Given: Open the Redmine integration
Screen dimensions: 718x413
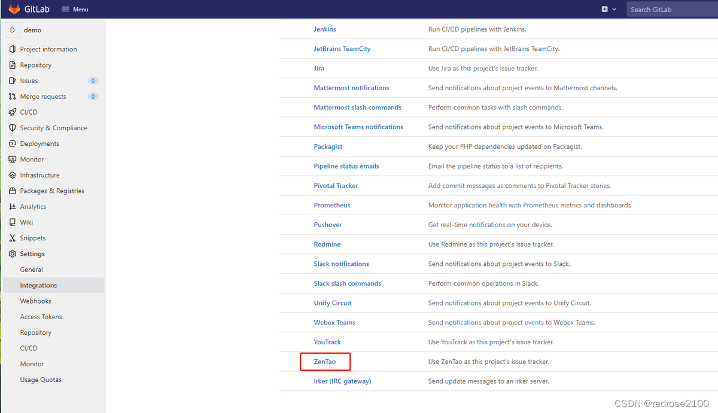Looking at the screenshot, I should click(327, 244).
